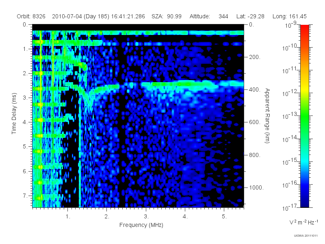Click the Altitude 344 value
Image resolution: width=325 pixels, height=244 pixels.
pos(223,16)
